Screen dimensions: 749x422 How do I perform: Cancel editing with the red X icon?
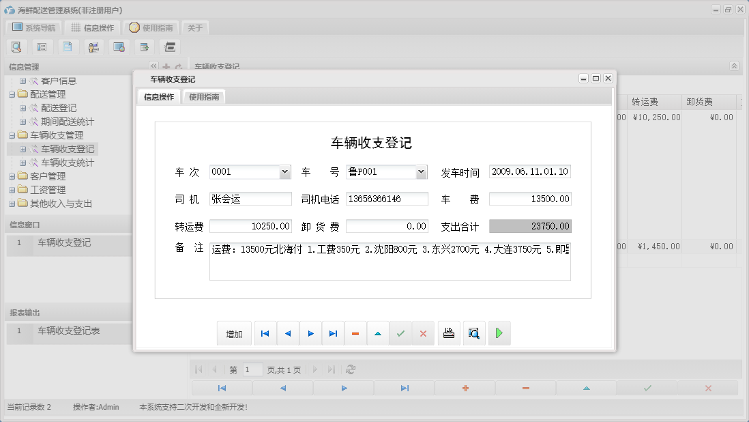pos(423,333)
